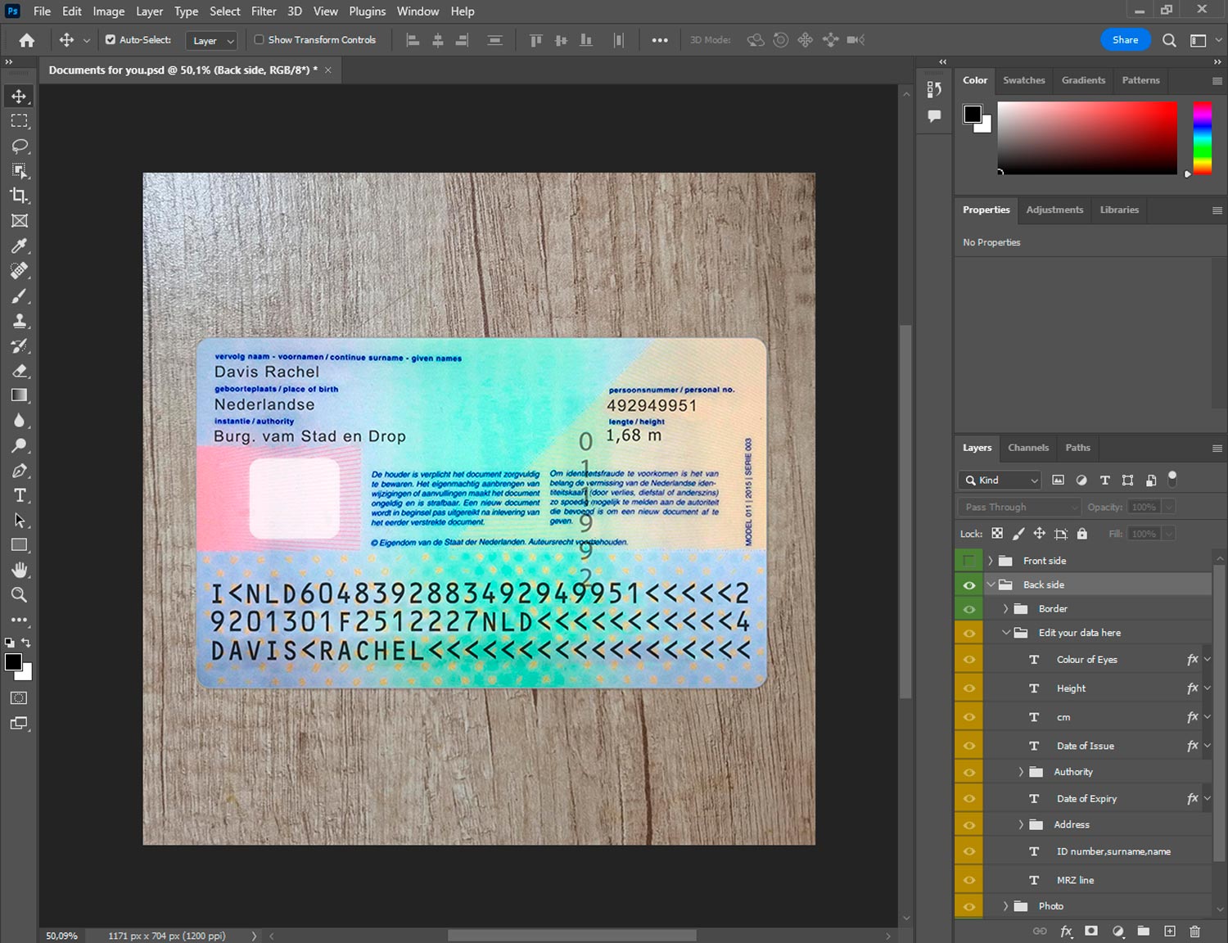The height and width of the screenshot is (943, 1228).
Task: Enable Show Transform Controls
Action: point(259,39)
